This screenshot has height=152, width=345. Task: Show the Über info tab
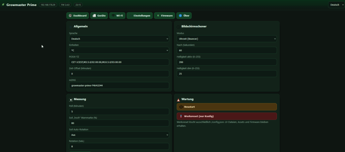(184, 15)
